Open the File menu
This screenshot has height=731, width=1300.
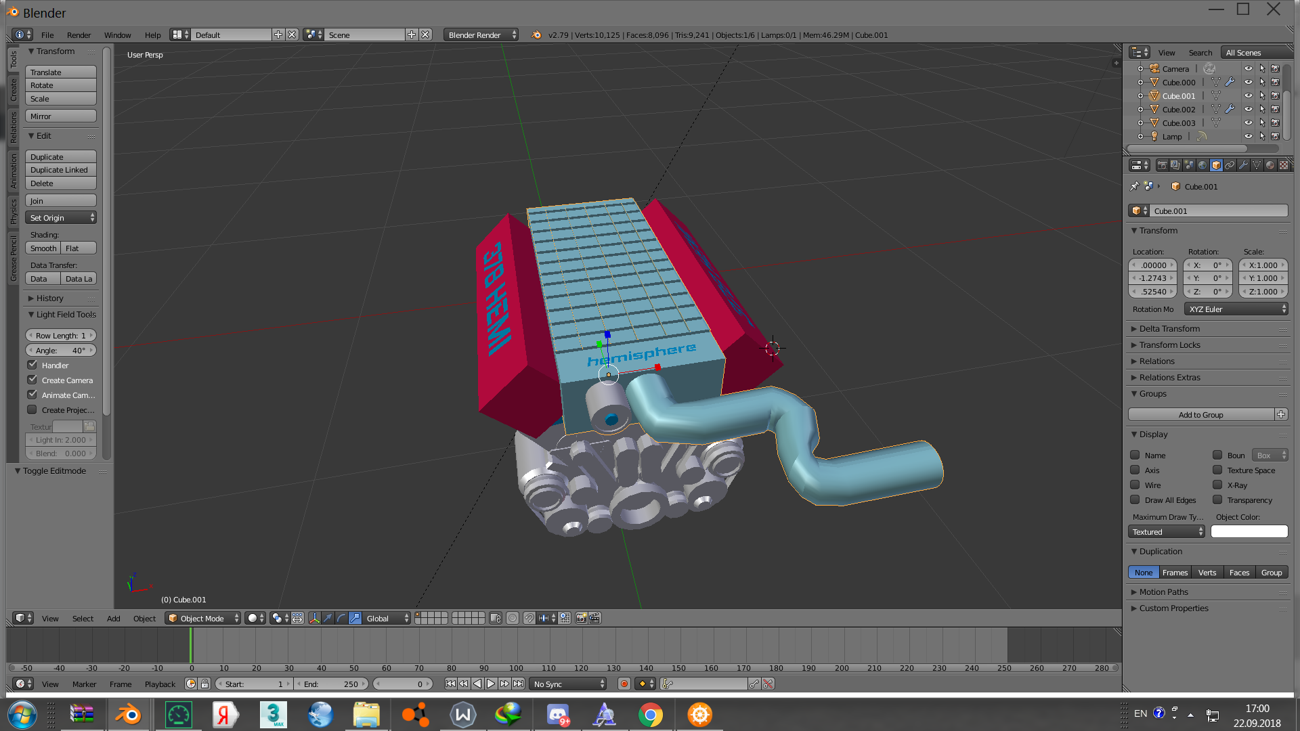tap(47, 35)
